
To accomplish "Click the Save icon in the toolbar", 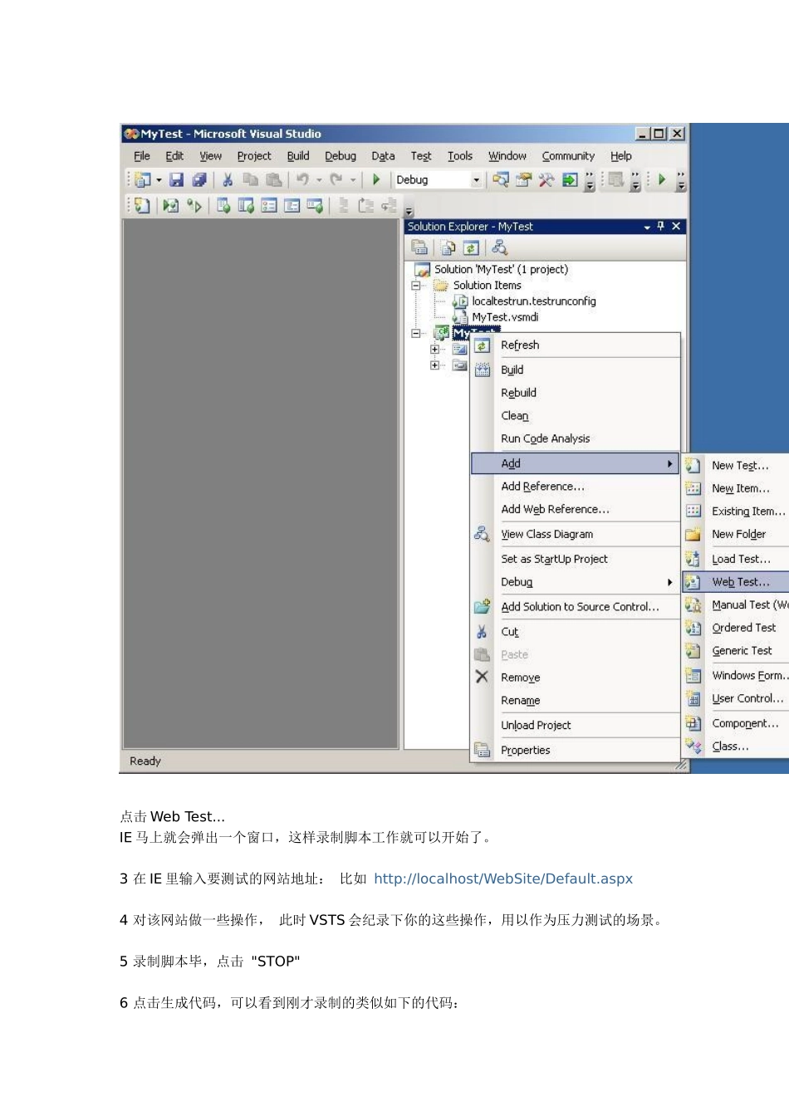I will click(176, 179).
